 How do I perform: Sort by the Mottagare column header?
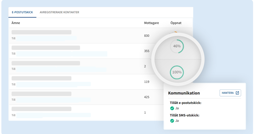(x=151, y=23)
